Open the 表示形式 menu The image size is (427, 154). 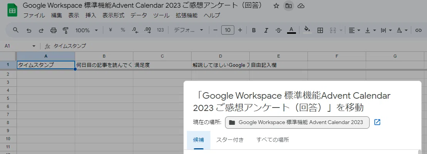pos(113,15)
